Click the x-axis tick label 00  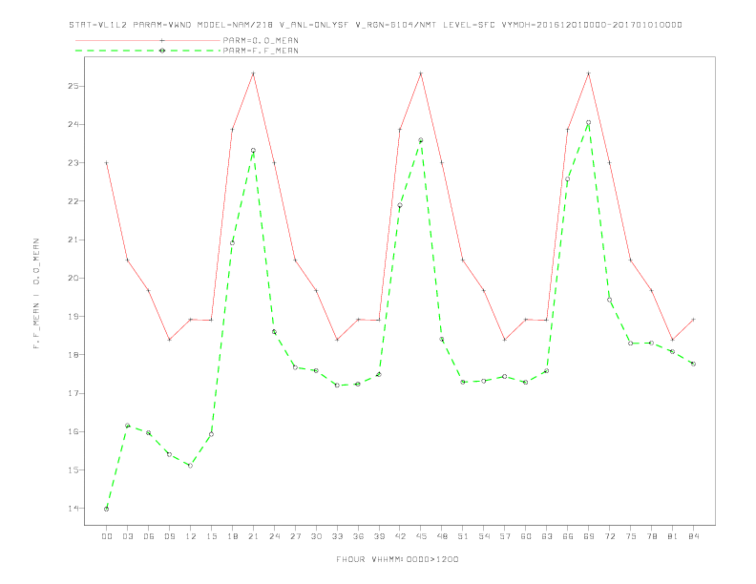pyautogui.click(x=107, y=536)
